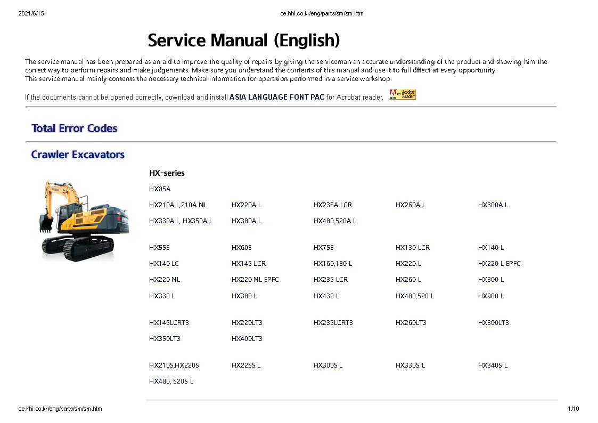
Task: Open the HX330S L manual
Action: [410, 365]
